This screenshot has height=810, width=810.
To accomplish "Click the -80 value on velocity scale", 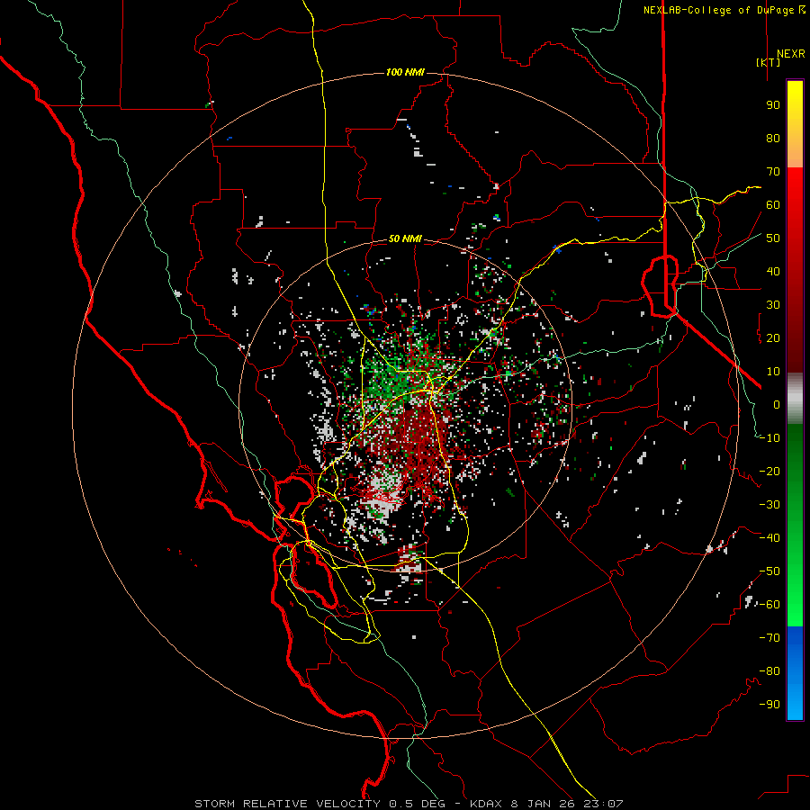I will (x=769, y=671).
